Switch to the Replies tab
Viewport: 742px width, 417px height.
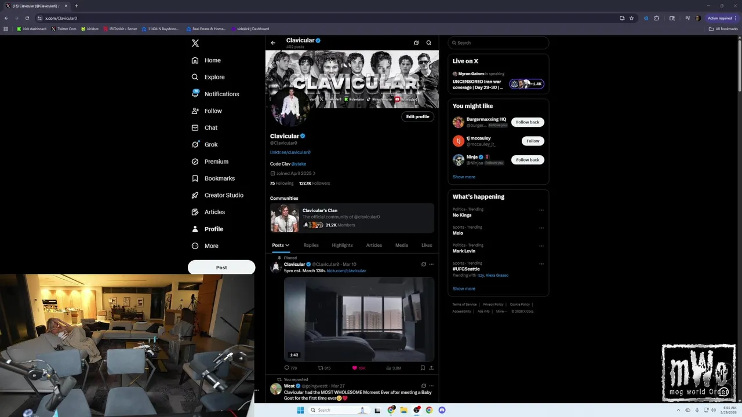click(x=311, y=245)
